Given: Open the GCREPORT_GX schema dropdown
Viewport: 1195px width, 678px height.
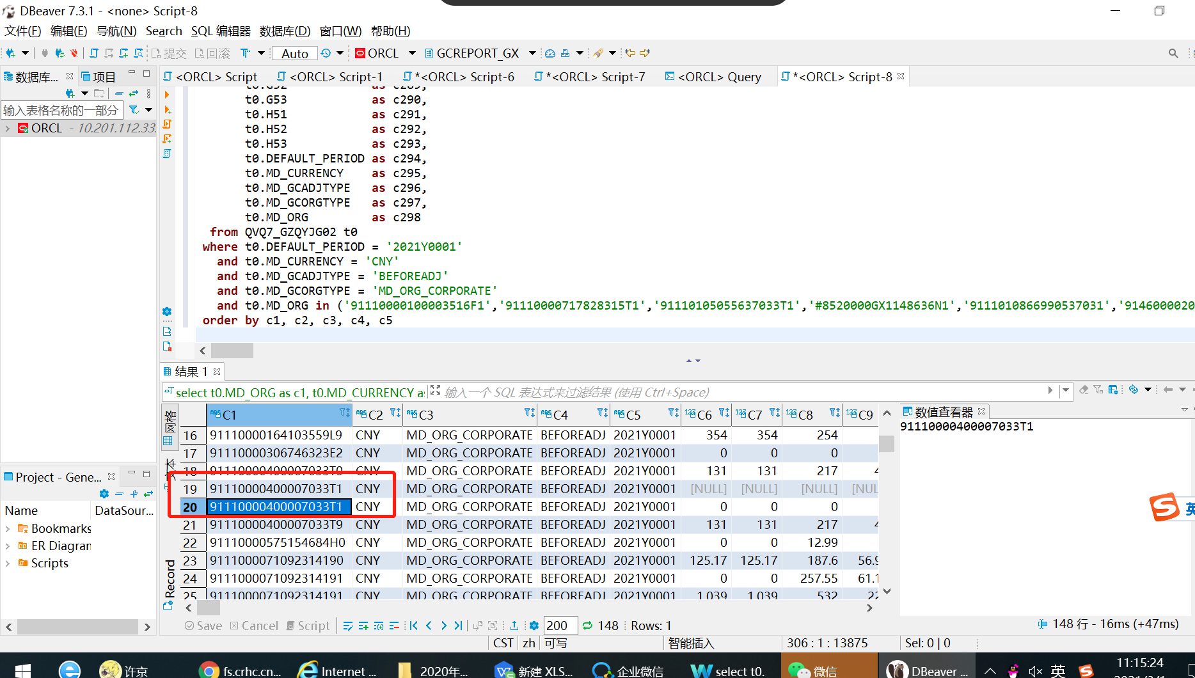Looking at the screenshot, I should pos(532,53).
